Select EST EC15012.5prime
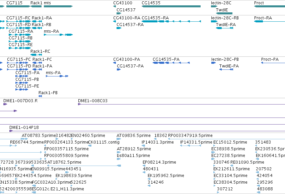The height and width of the screenshot is (194, 285). 230,142
